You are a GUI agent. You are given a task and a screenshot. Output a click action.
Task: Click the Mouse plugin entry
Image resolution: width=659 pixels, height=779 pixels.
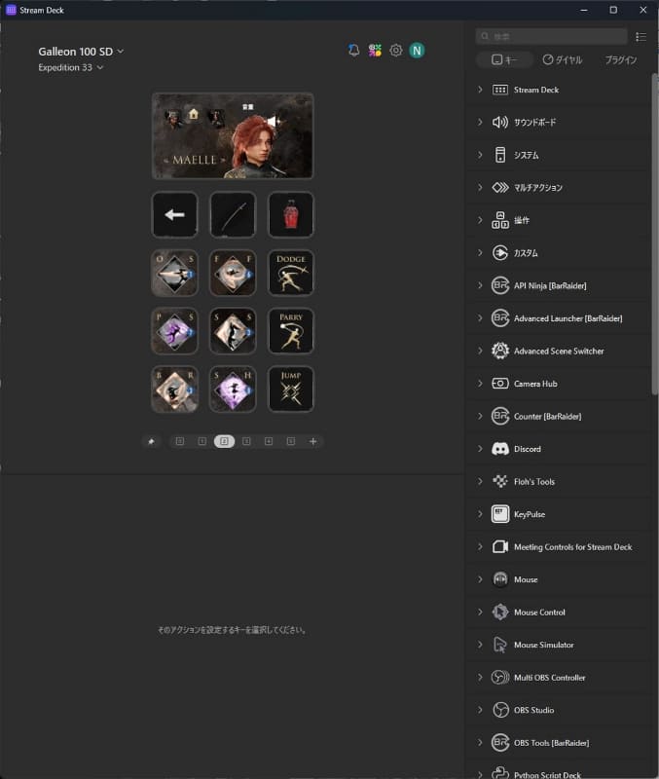point(559,579)
